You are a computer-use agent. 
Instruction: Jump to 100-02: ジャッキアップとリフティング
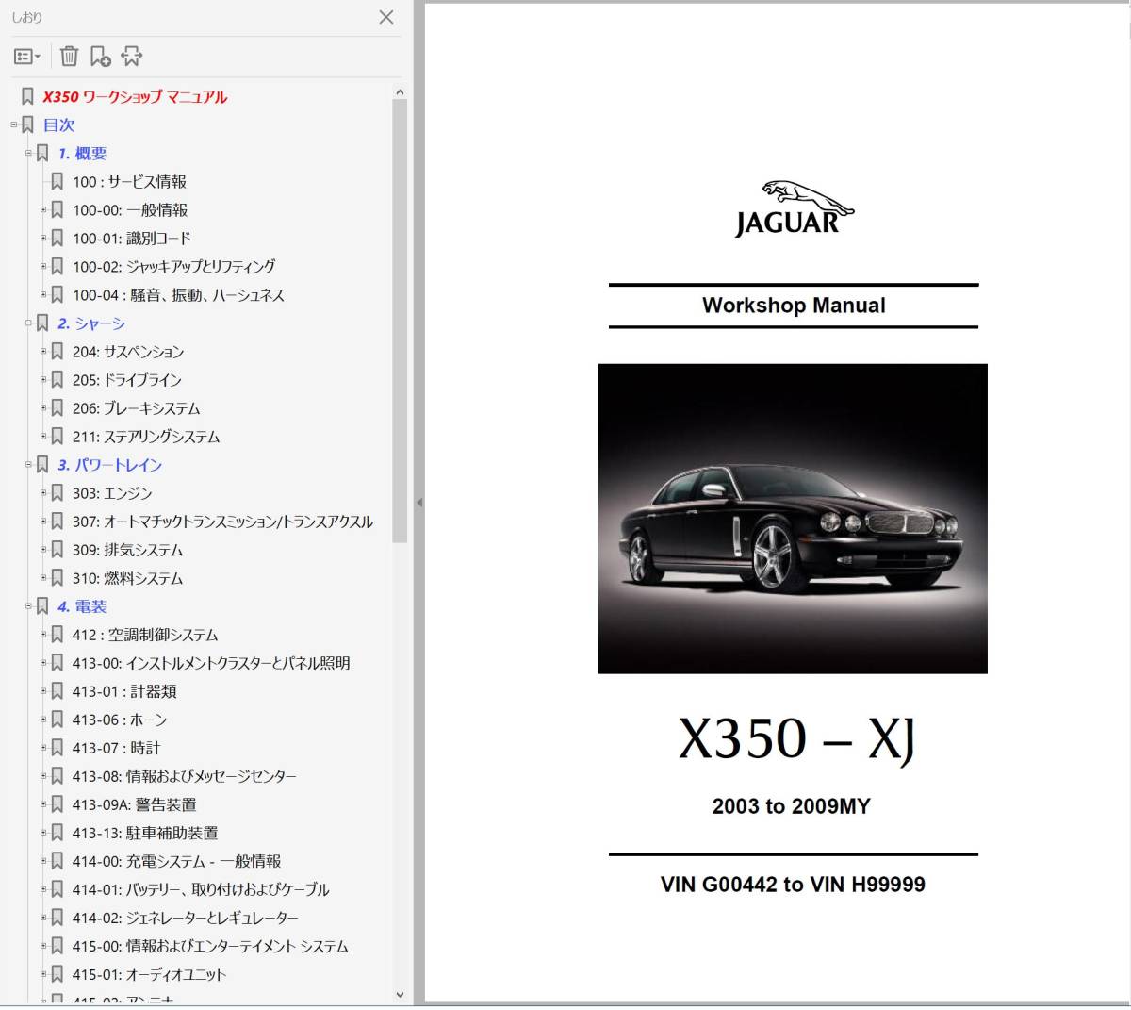[x=173, y=267]
